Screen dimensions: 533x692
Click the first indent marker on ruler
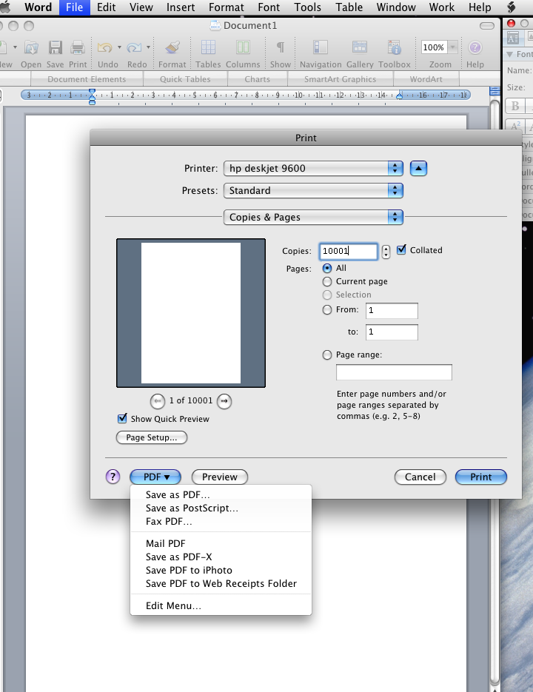click(92, 92)
